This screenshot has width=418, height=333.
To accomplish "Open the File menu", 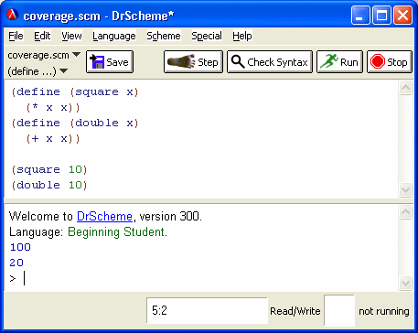I will pyautogui.click(x=16, y=36).
